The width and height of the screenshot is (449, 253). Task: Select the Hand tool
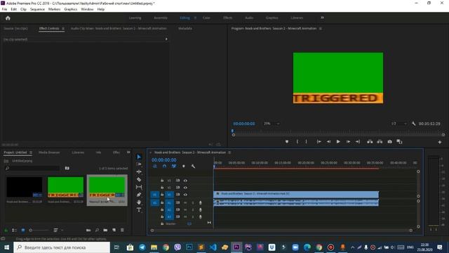[139, 202]
